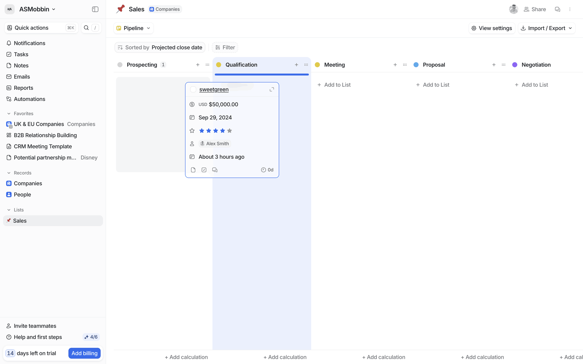The width and height of the screenshot is (583, 364).
Task: Click the plus icon in the Qualification column
Action: (296, 65)
